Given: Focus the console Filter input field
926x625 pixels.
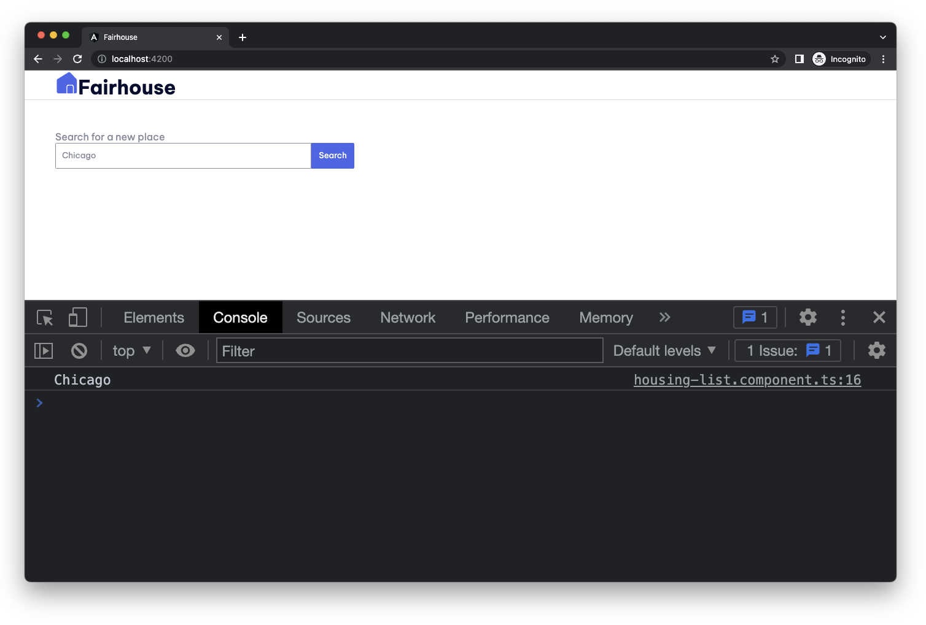Looking at the screenshot, I should (x=409, y=350).
